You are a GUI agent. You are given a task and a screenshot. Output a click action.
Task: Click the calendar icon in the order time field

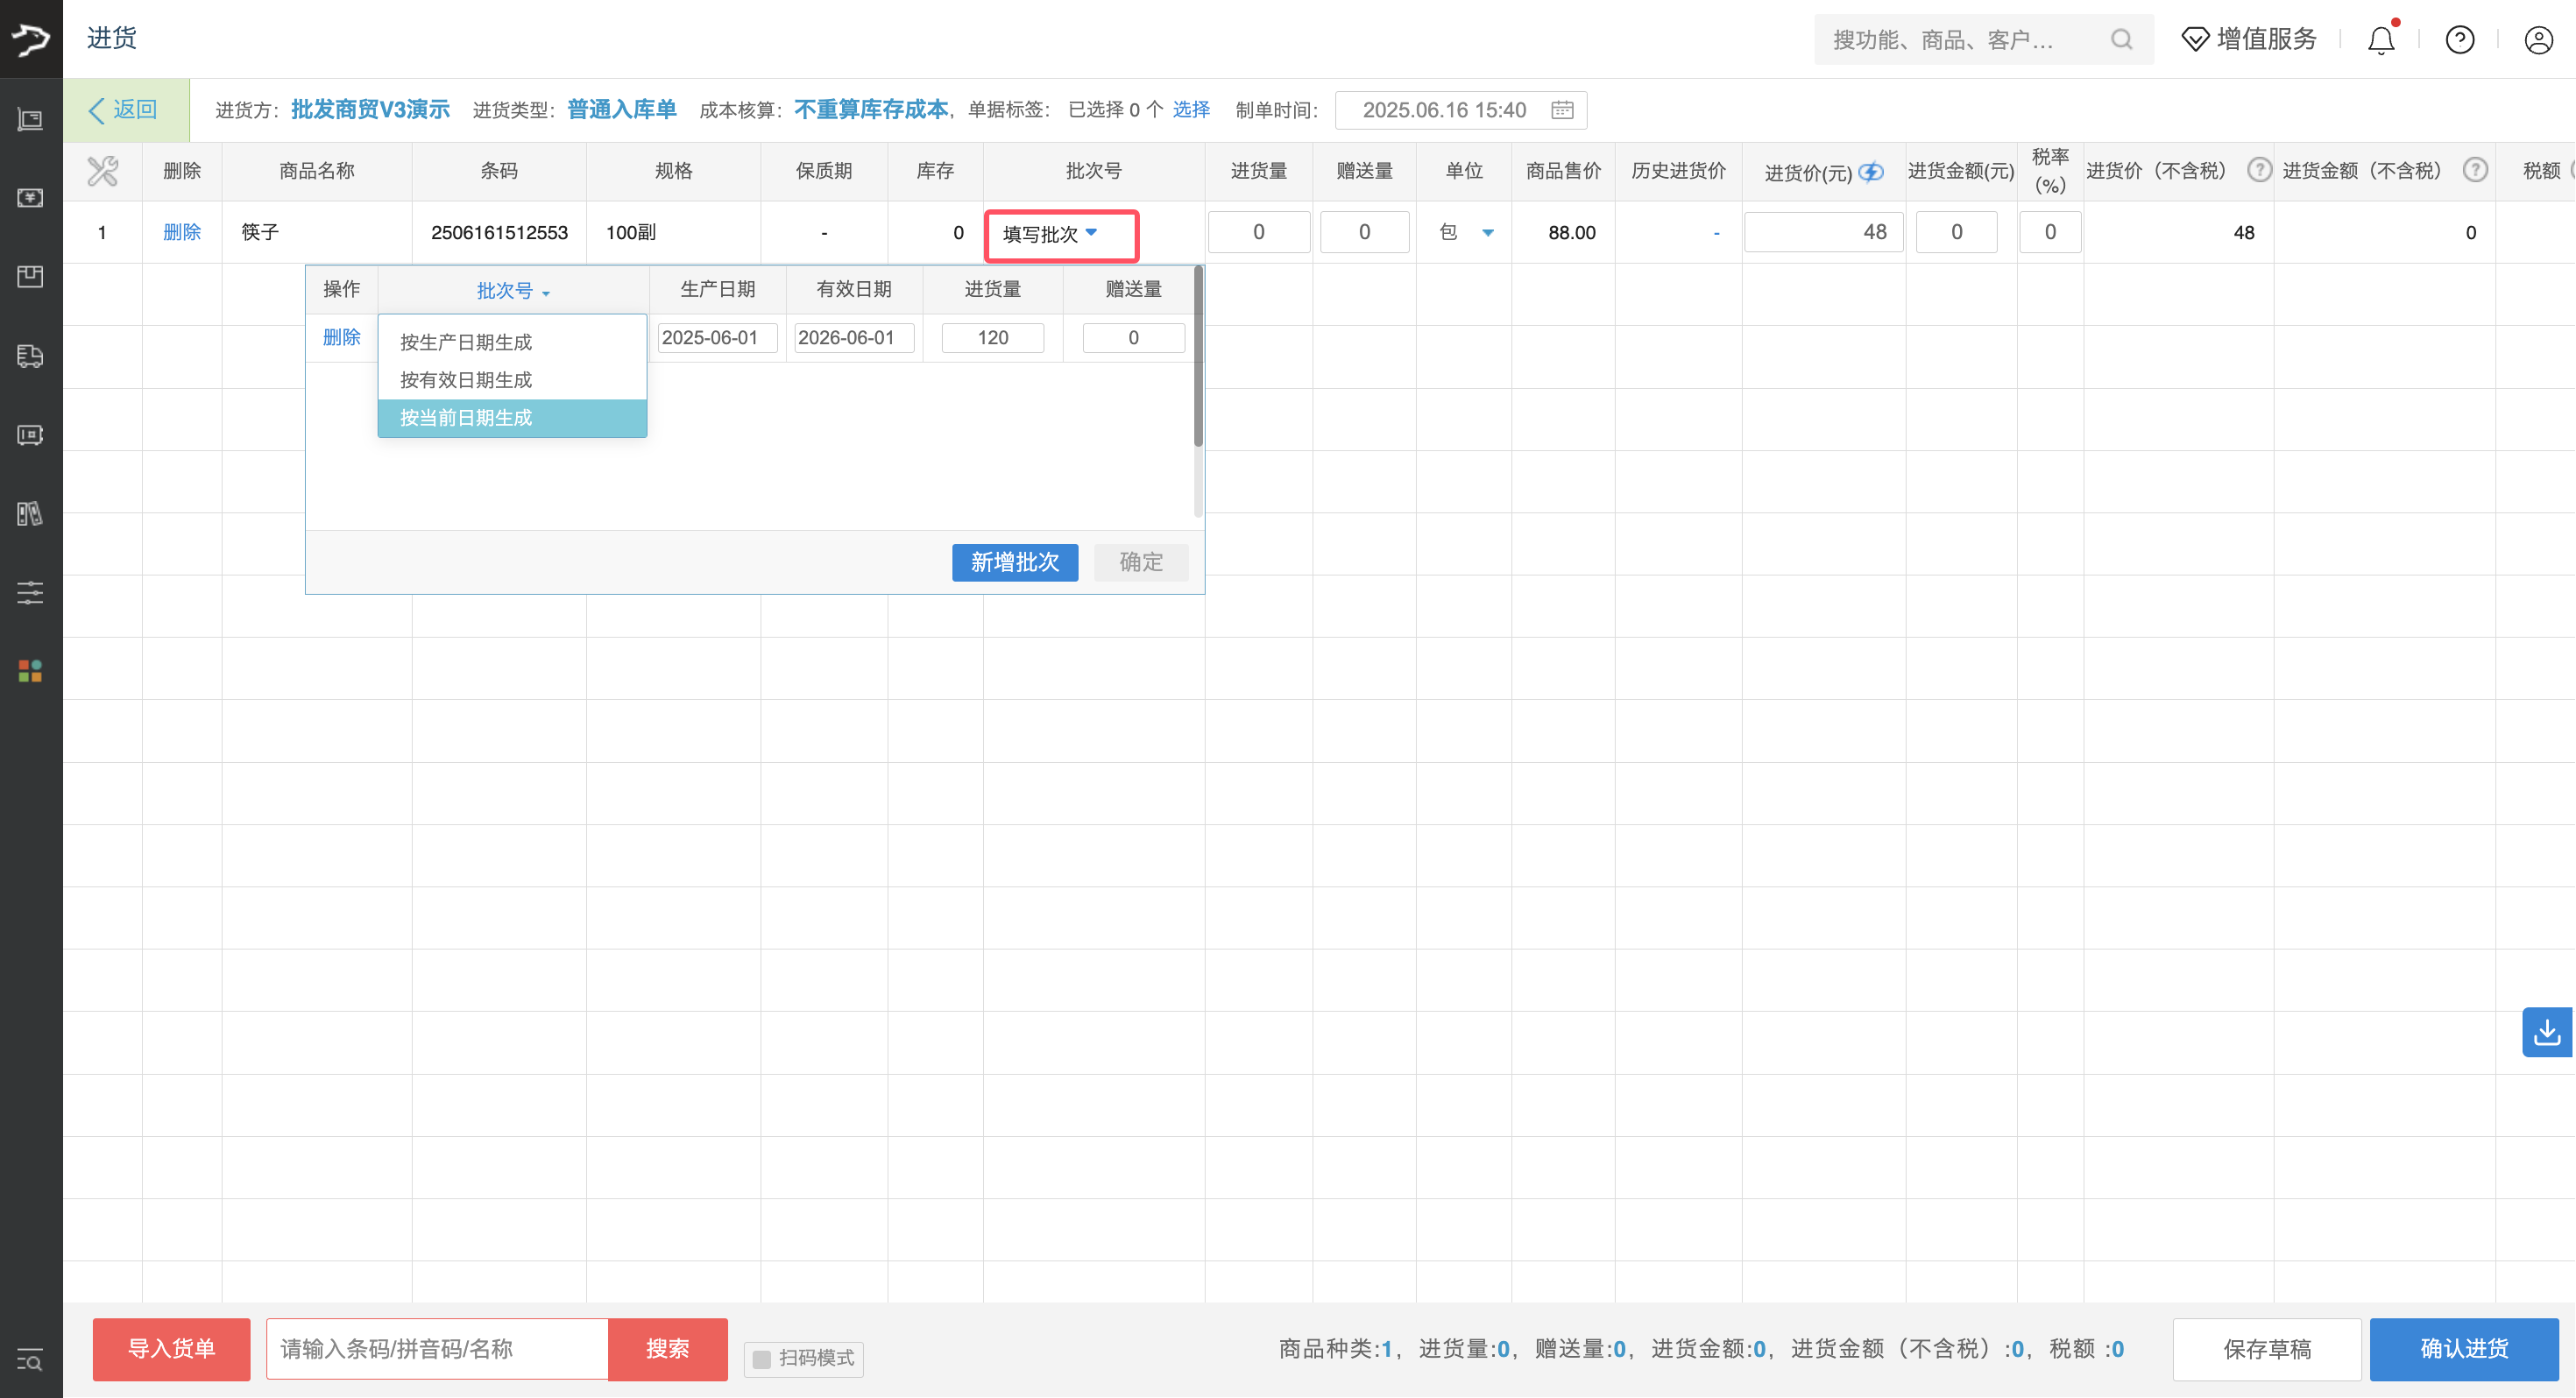click(x=1562, y=110)
